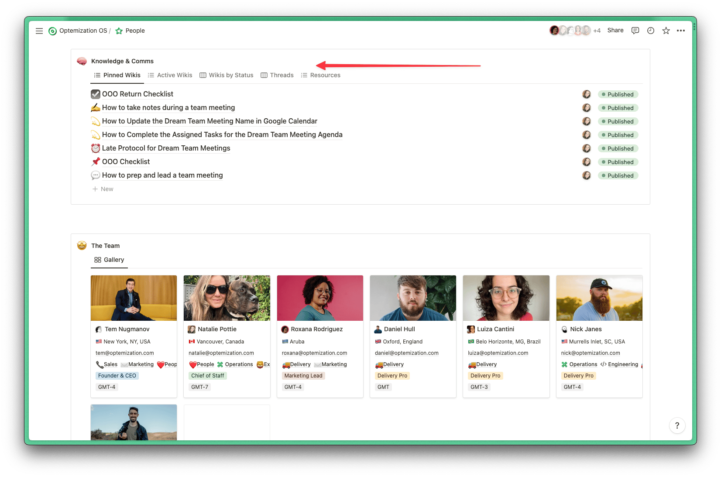Open Luiza Cantini's photo card
Viewport: 721px width, 477px height.
click(x=506, y=298)
